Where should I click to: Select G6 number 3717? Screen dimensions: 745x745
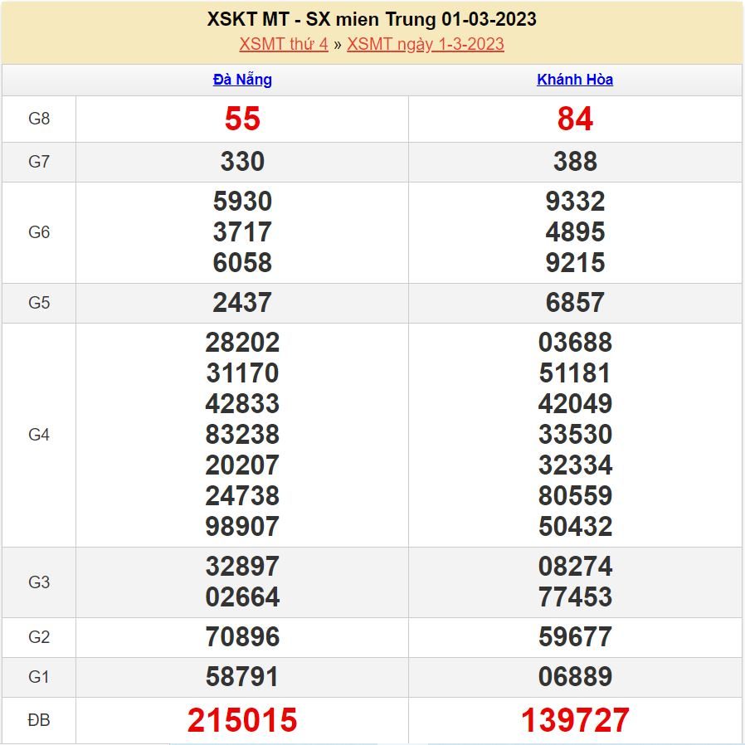pos(242,232)
